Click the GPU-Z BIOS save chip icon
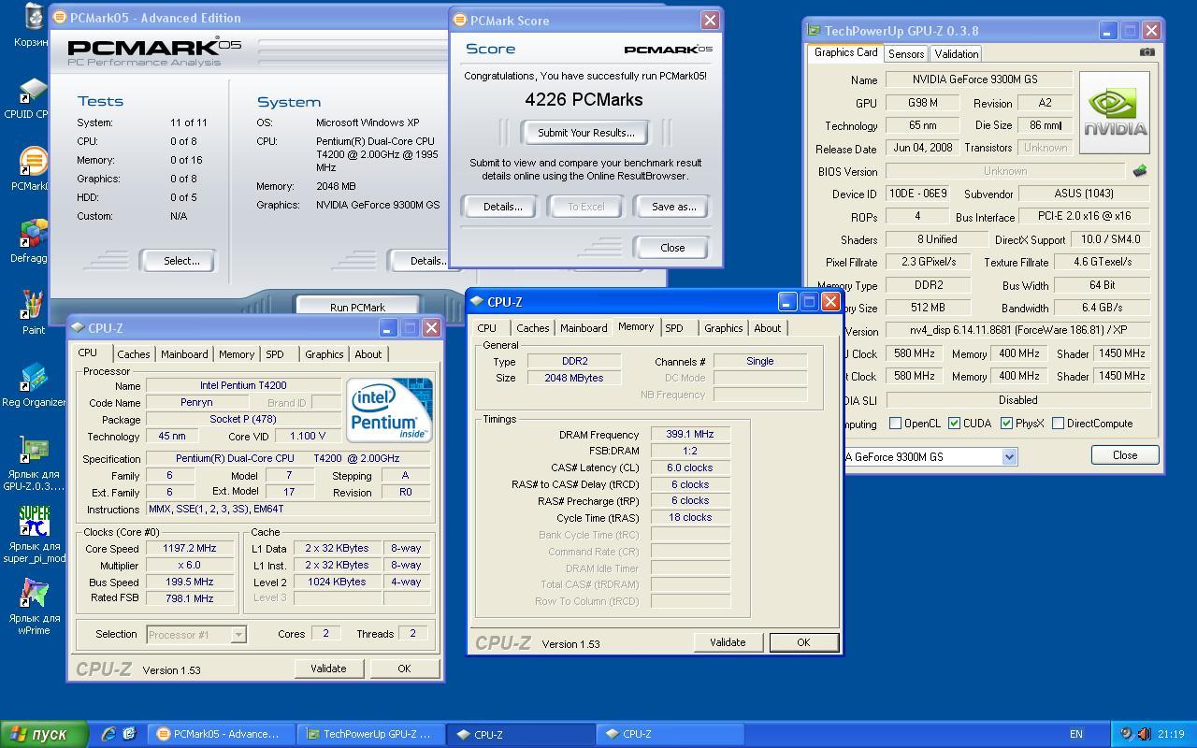 coord(1139,171)
